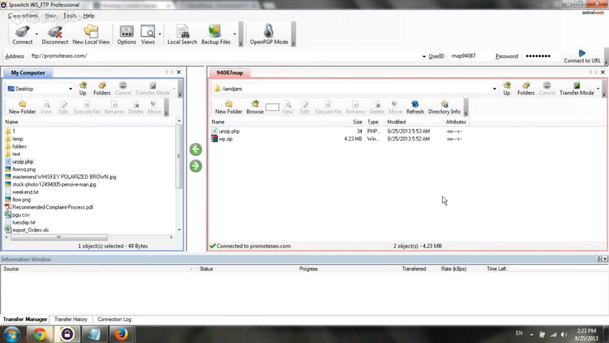Switch to 94087map tab

pyautogui.click(x=230, y=73)
